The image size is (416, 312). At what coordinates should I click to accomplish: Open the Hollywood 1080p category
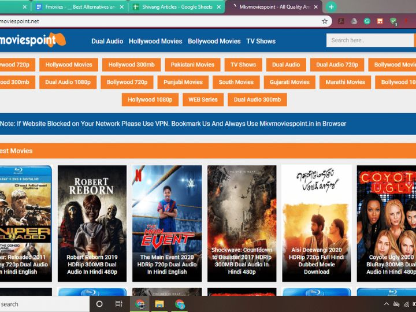(x=150, y=100)
